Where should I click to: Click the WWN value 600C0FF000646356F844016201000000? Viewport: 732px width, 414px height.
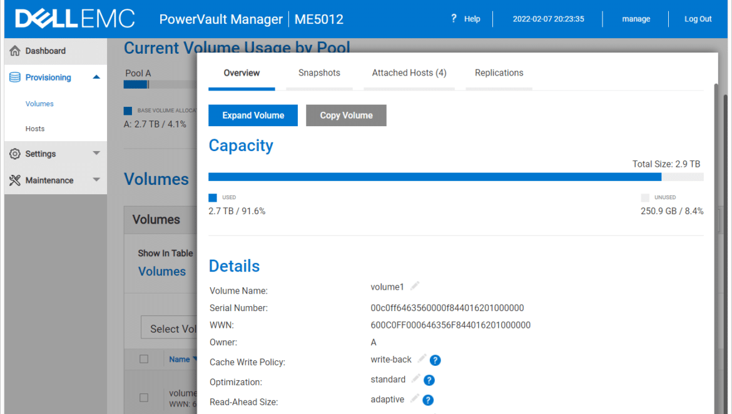450,325
